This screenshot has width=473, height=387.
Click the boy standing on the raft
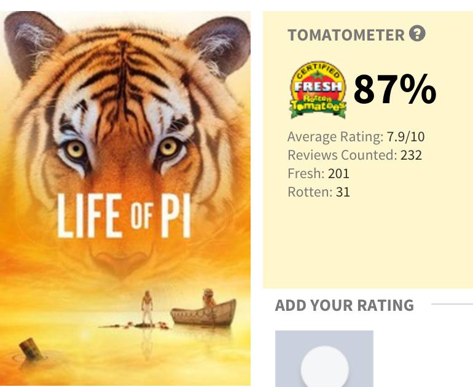tap(146, 308)
